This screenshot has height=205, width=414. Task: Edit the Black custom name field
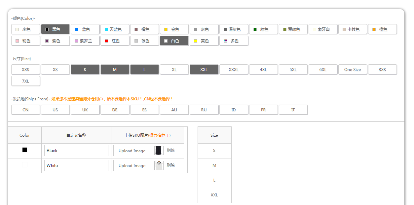click(x=76, y=151)
